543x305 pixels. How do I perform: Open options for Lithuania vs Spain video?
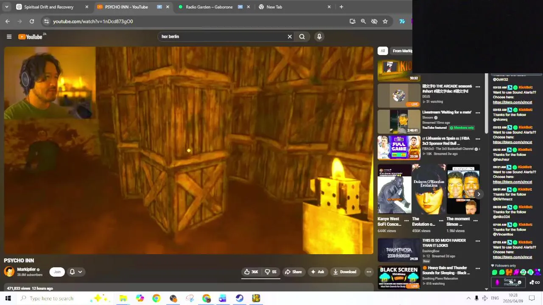tap(478, 139)
